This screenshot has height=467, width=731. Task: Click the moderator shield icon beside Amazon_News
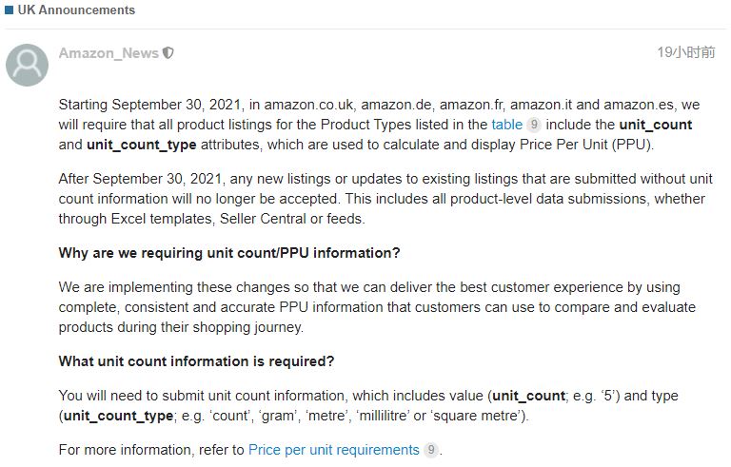click(x=168, y=53)
